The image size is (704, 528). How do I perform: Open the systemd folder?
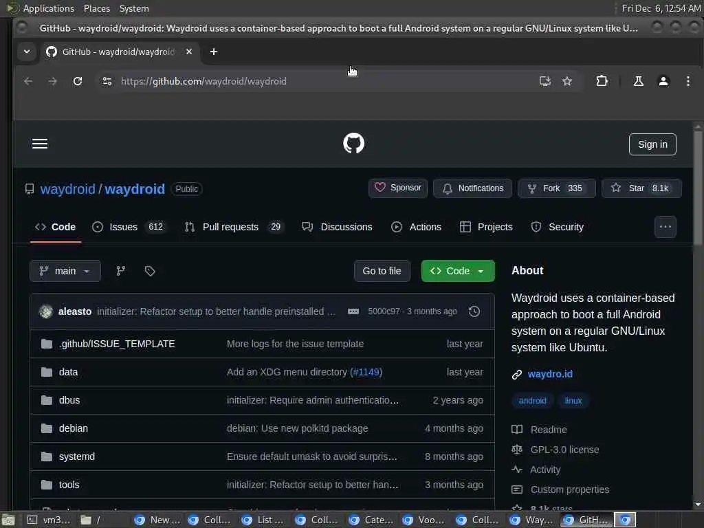77,456
